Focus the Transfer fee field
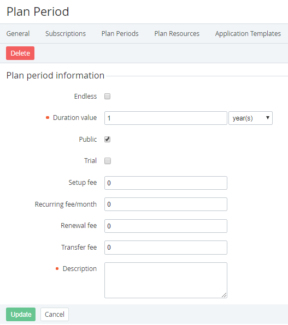Screen dimensions: 288x325 [x=166, y=248]
